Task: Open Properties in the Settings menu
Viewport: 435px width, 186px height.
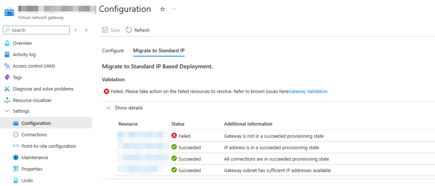Action: 32,169
